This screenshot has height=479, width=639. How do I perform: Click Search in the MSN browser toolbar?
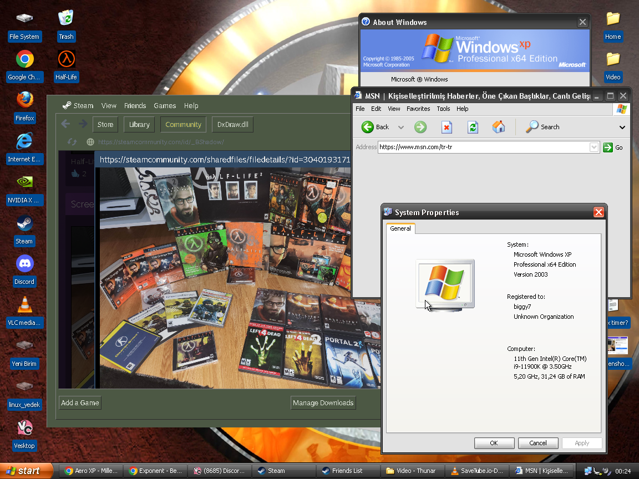[x=542, y=127]
